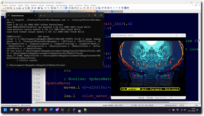Open the Syntaxis menu
Viewport: 204px width, 116px height.
(41, 5)
